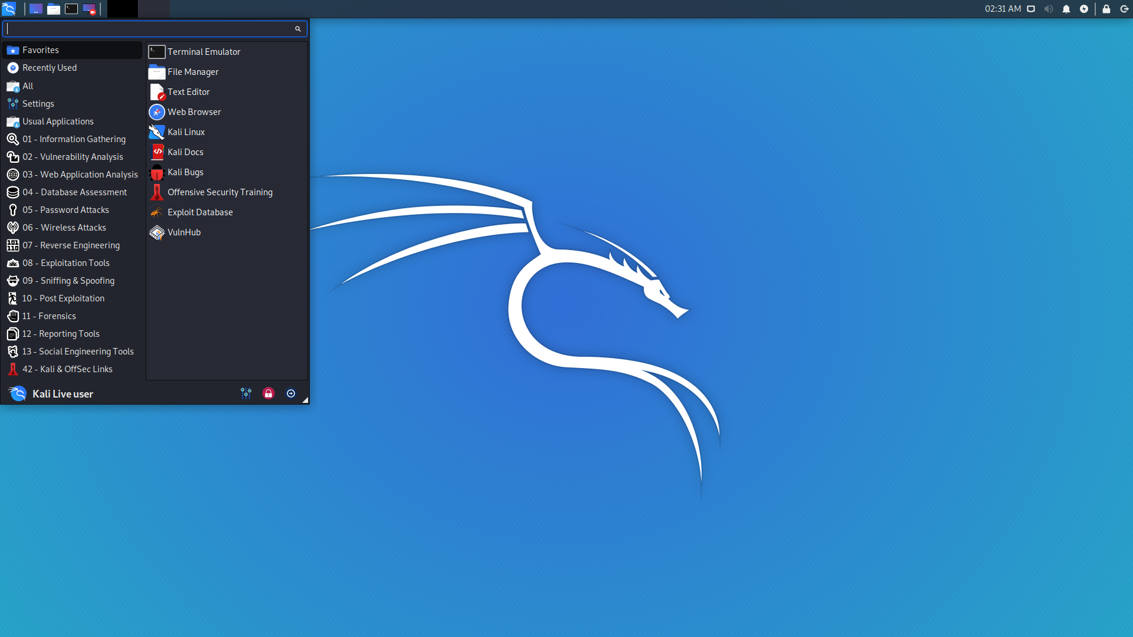Open 07 - Reverse Engineering category
Viewport: 1133px width, 637px height.
pyautogui.click(x=73, y=245)
